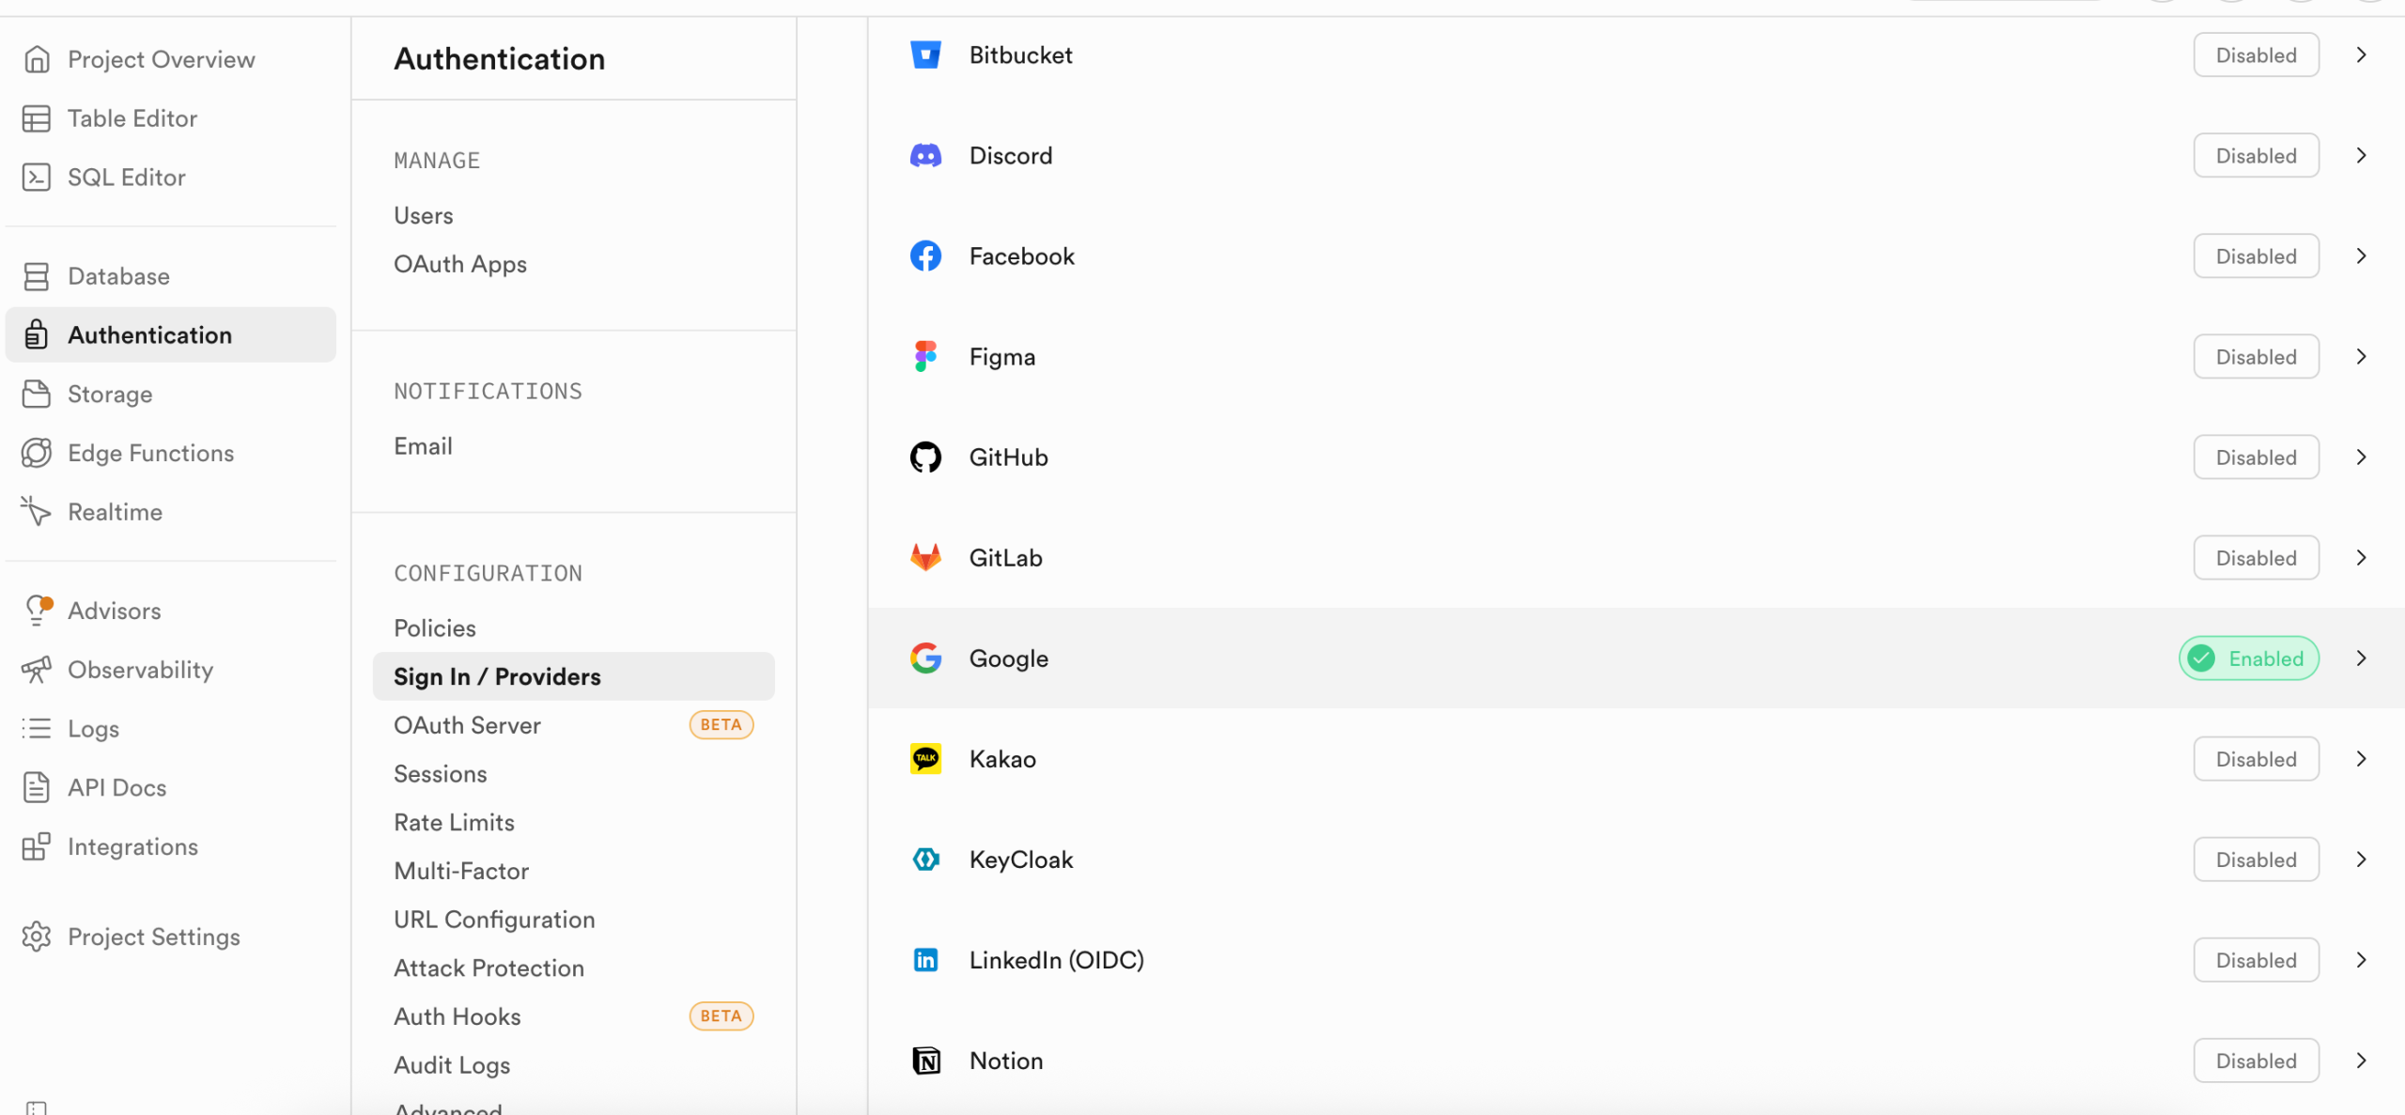Viewport: 2405px width, 1115px height.
Task: Expand the Figma provider row arrow
Action: (2361, 357)
